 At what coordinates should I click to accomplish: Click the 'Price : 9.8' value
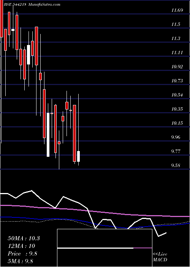22,254
